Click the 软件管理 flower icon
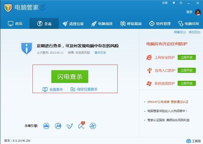The image size is (203, 144). click(x=152, y=24)
